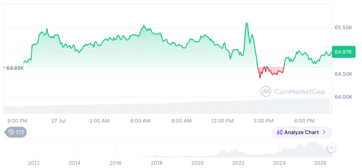Click the clock history icon beside 172

11,132
